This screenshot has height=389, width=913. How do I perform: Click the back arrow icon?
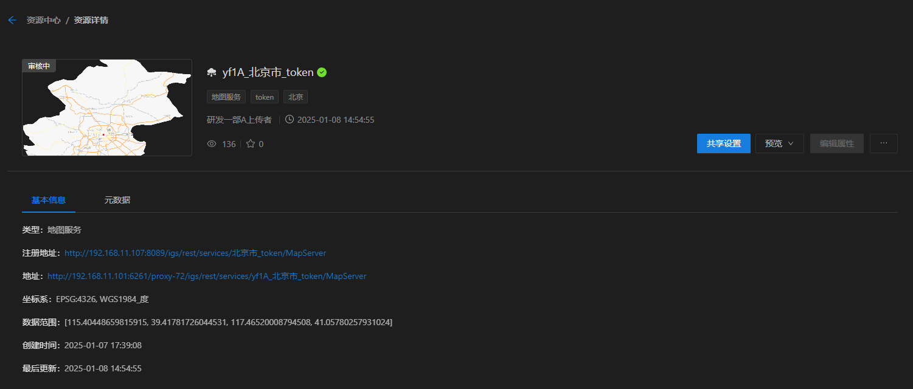point(12,20)
